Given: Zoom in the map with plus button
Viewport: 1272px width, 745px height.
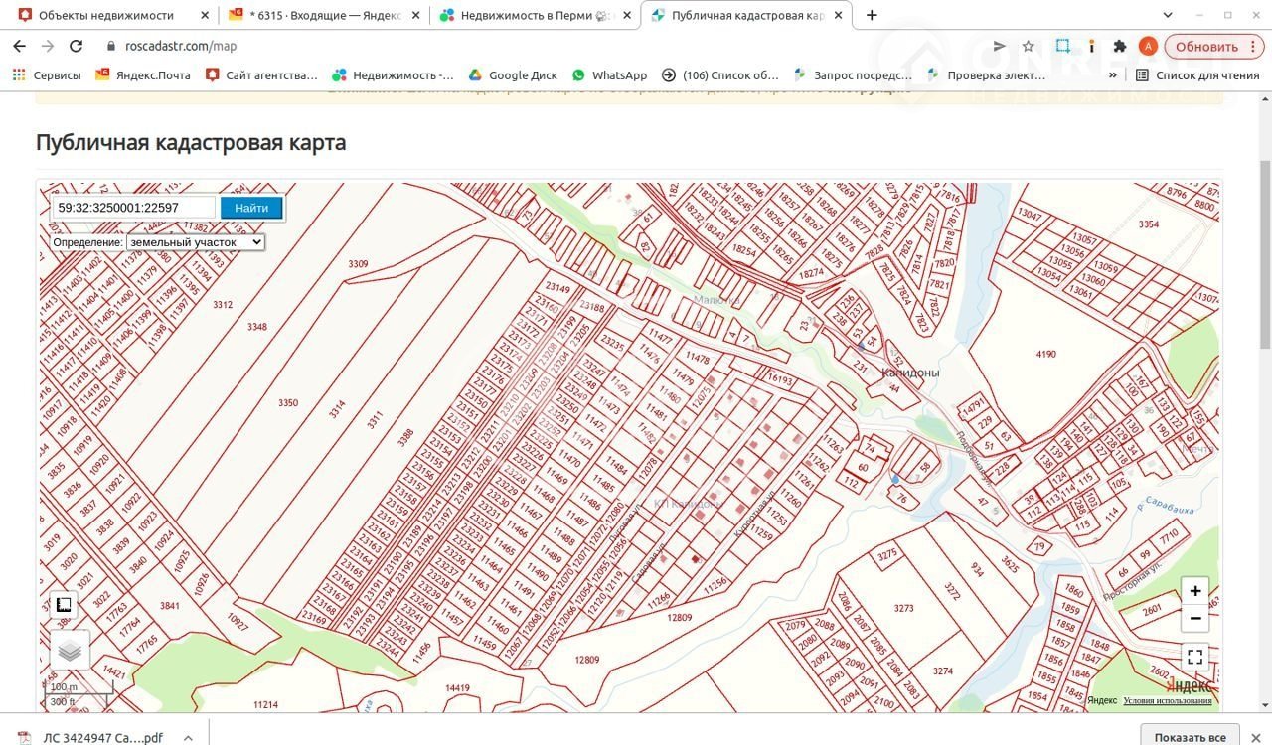Looking at the screenshot, I should tap(1194, 591).
